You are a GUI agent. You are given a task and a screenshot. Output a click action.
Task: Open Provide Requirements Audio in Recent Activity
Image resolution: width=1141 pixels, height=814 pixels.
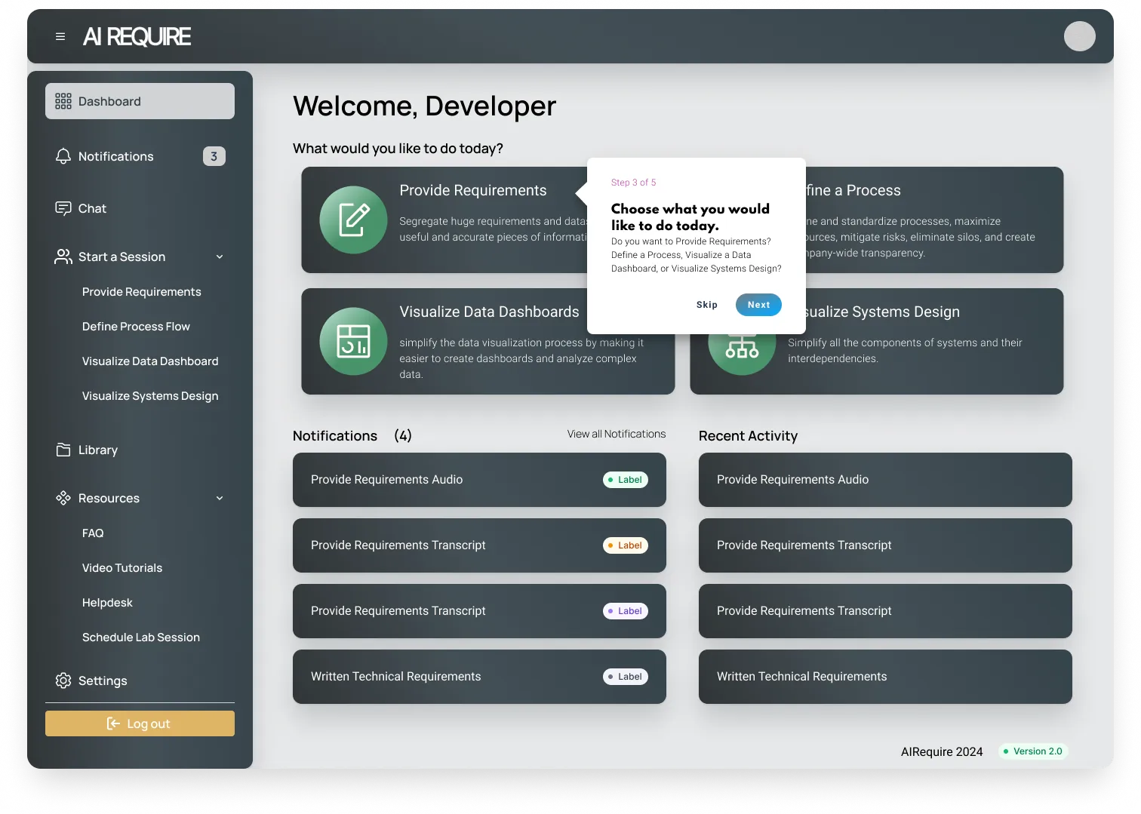(x=885, y=480)
